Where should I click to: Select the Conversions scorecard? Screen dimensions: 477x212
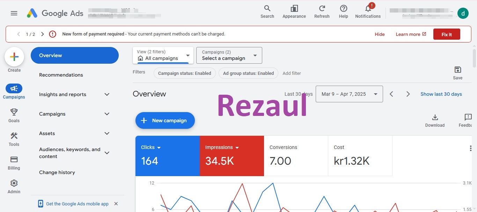296,156
